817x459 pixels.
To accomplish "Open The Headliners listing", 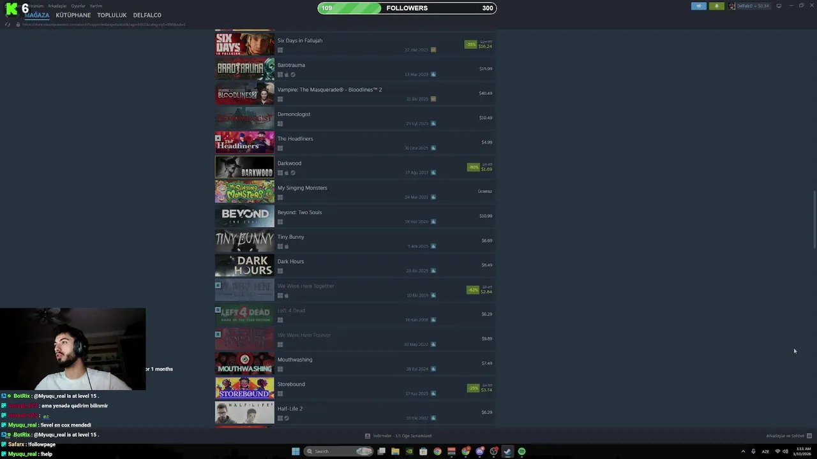I will (354, 143).
